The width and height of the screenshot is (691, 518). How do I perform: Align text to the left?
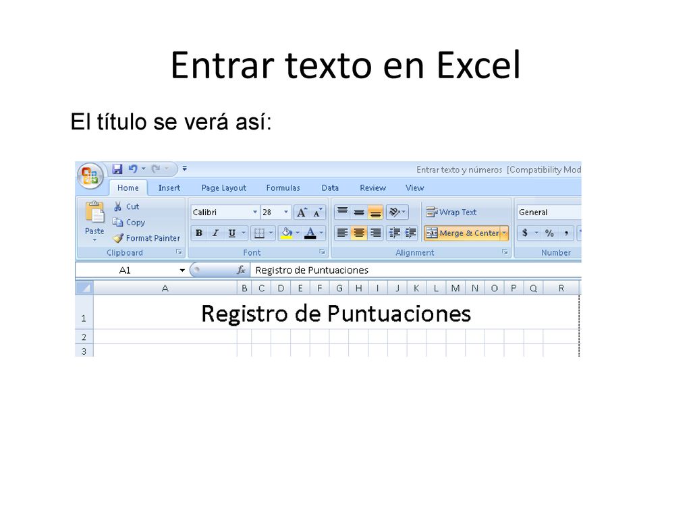(x=342, y=233)
